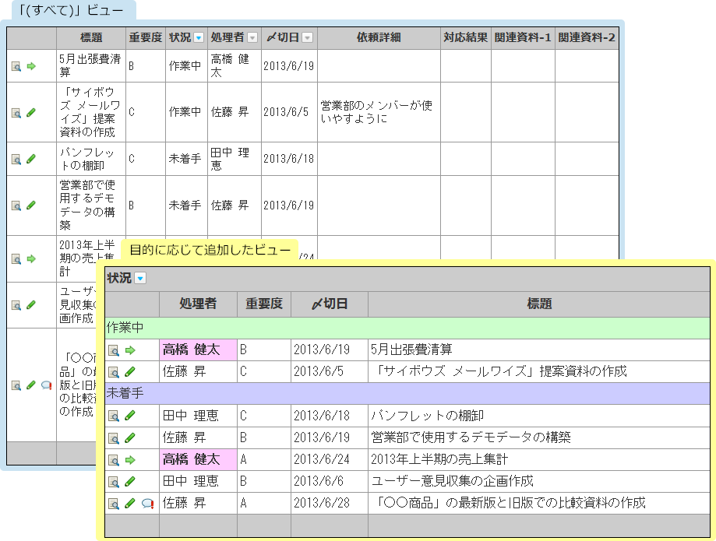Expand the 状況 dropdown atop the yellow view
This screenshot has width=716, height=541.
click(140, 279)
